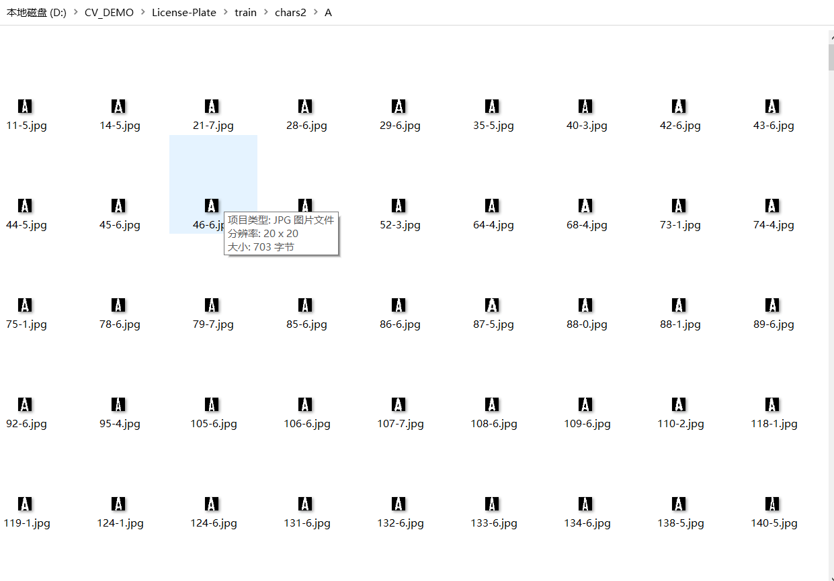Image resolution: width=834 pixels, height=581 pixels.
Task: Go to 本地磁盘 (D:) in breadcrumb
Action: click(36, 13)
